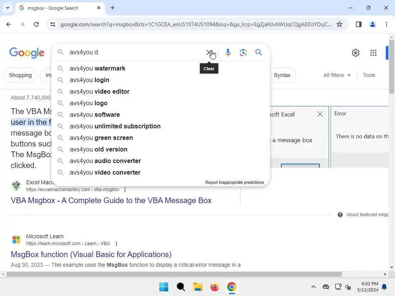395x296 pixels.
Task: Select suggestion avs4you watermark
Action: pos(160,69)
